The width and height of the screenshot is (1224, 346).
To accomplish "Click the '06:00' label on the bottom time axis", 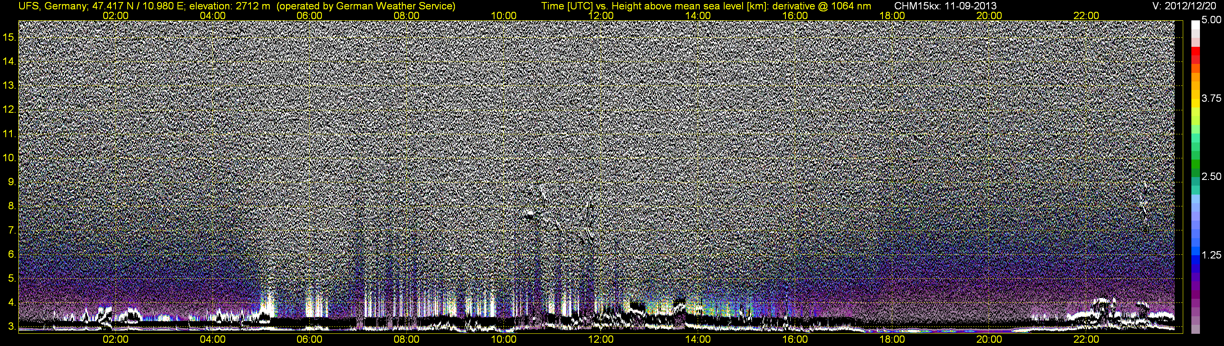I will coord(309,339).
